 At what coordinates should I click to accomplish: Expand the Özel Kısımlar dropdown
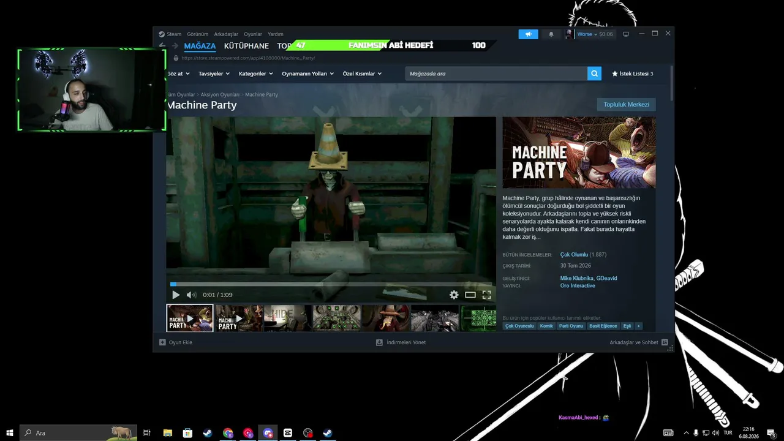point(362,73)
